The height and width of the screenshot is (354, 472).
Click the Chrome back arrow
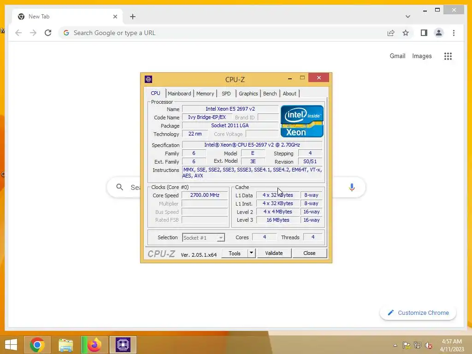point(18,33)
